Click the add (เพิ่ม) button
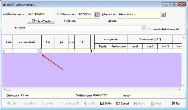Image resolution: width=188 pixels, height=110 pixels. (11, 104)
